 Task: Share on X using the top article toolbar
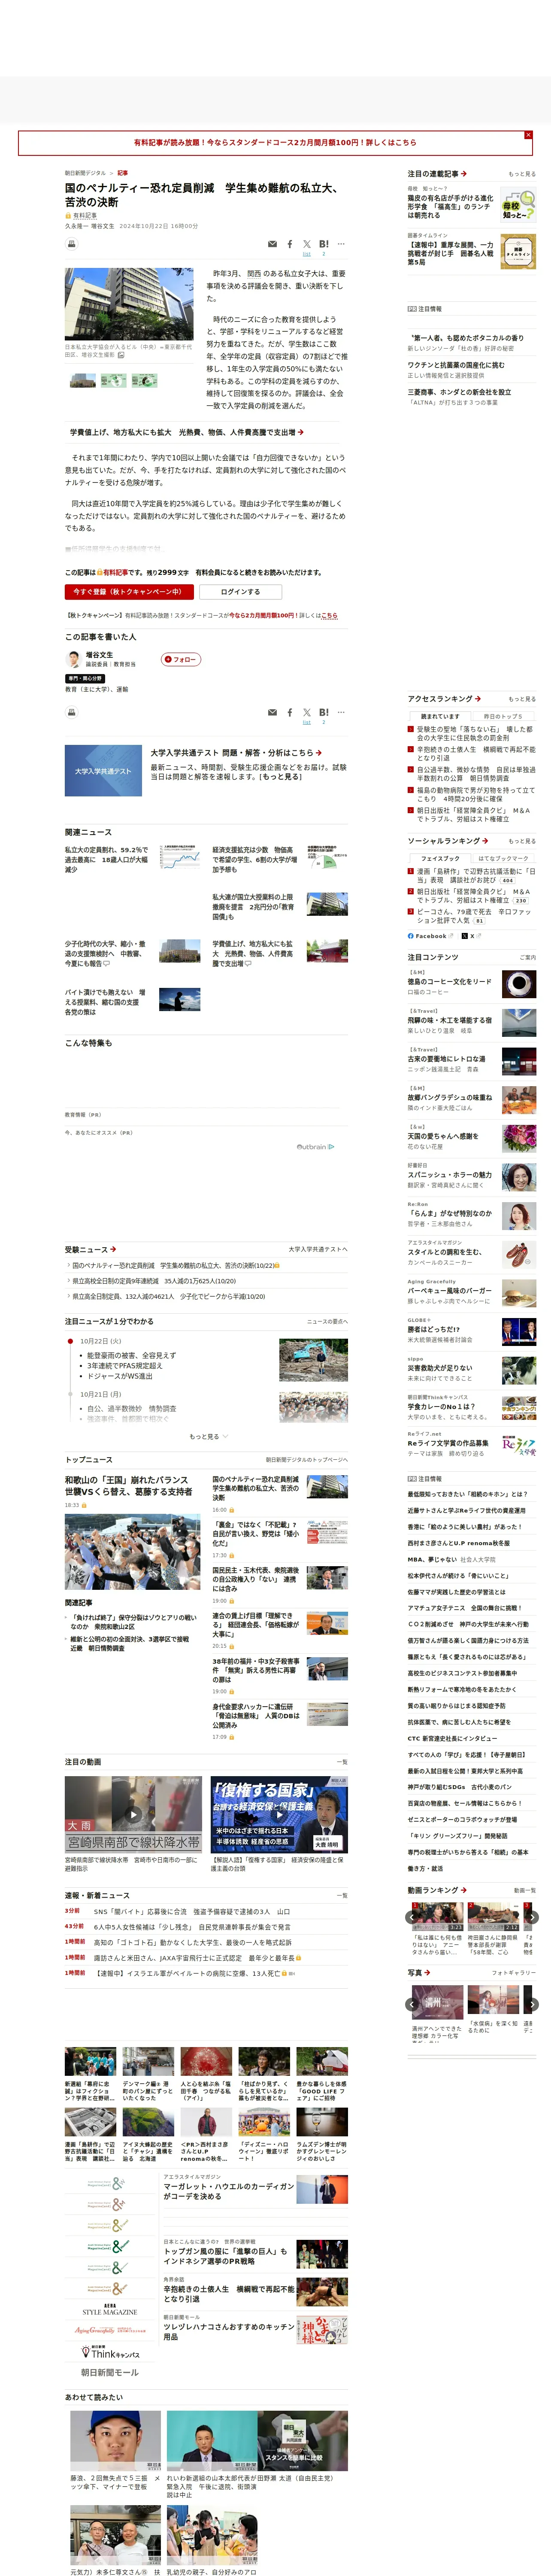[307, 244]
